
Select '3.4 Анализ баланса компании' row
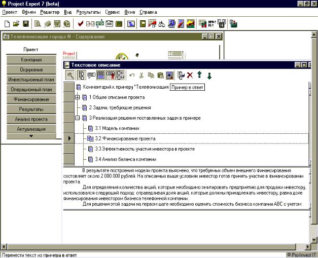[x=126, y=159]
